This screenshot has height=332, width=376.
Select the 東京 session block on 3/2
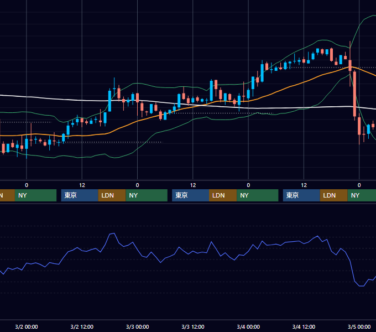tap(80, 195)
